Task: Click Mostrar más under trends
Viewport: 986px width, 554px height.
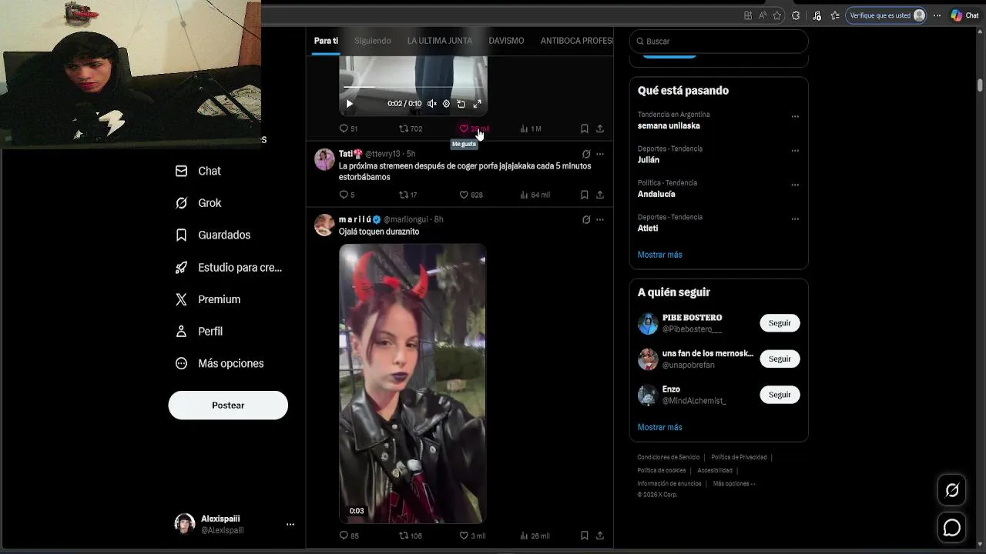Action: [x=659, y=255]
